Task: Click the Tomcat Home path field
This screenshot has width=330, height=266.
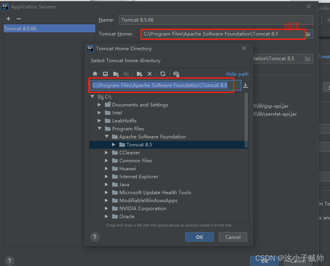Action: point(223,34)
